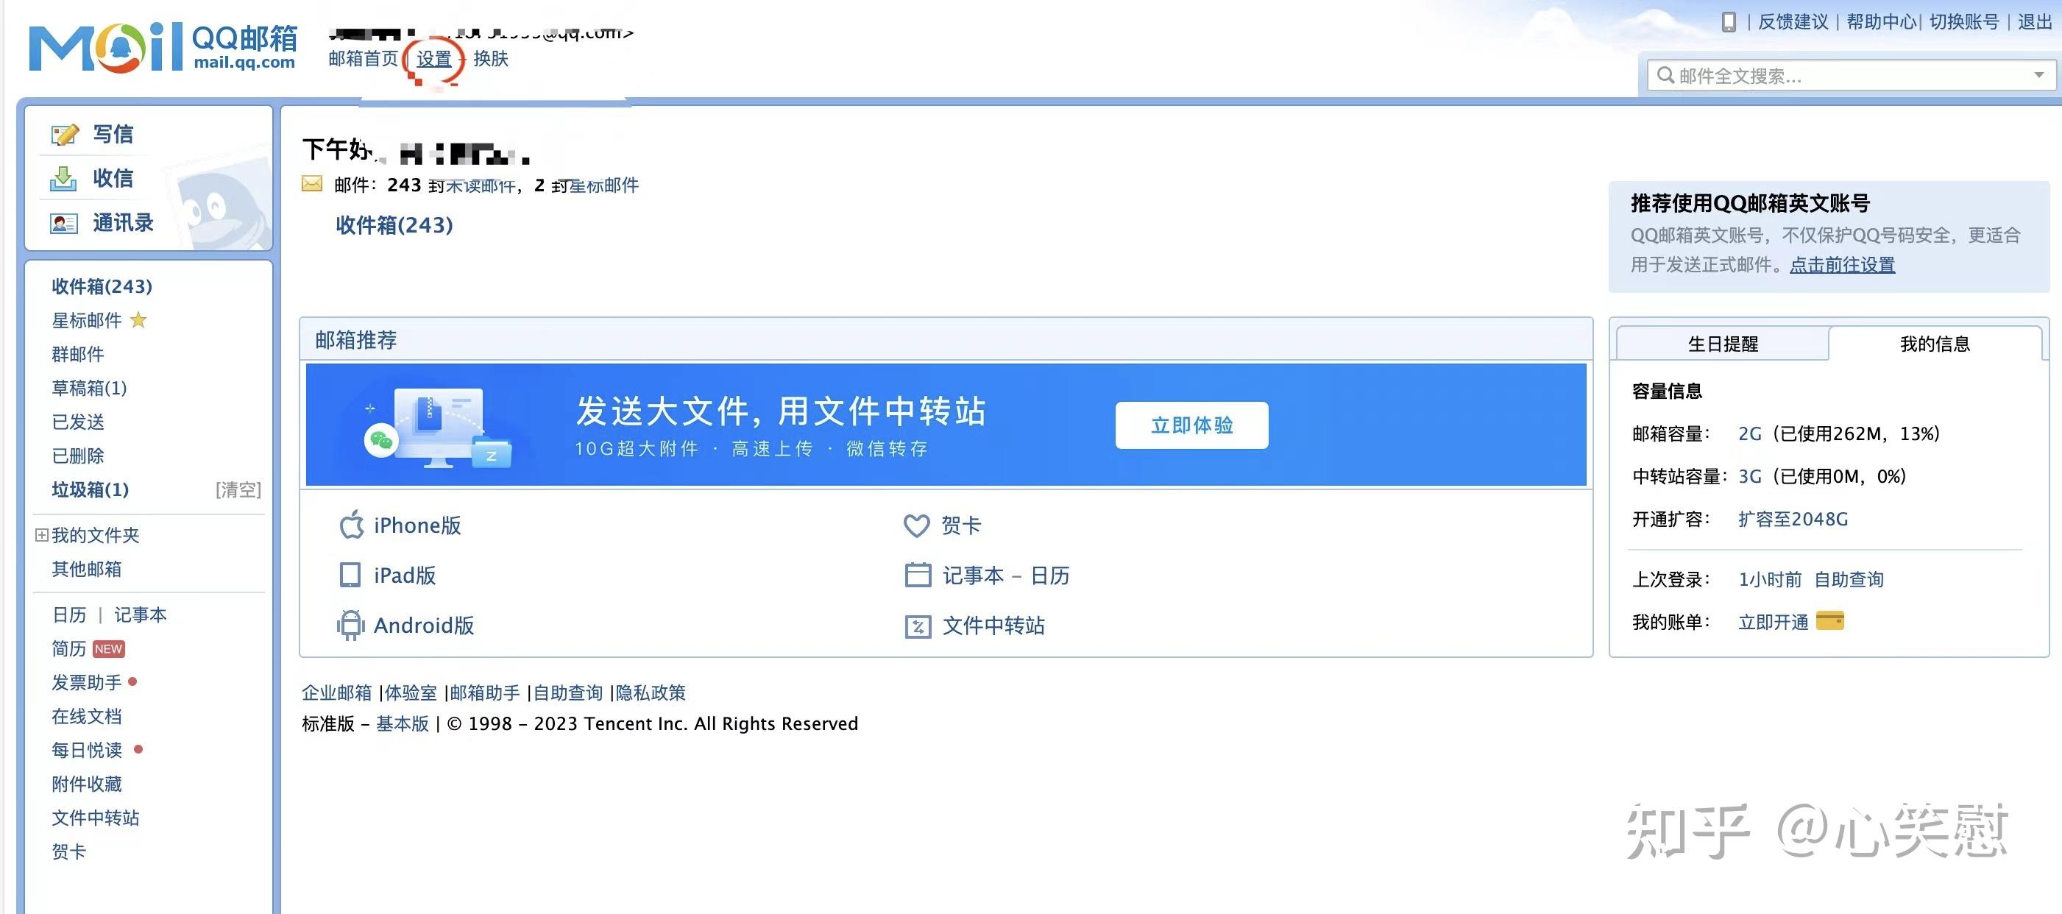Click 切换账号 link
The image size is (2062, 914).
[x=1963, y=21]
